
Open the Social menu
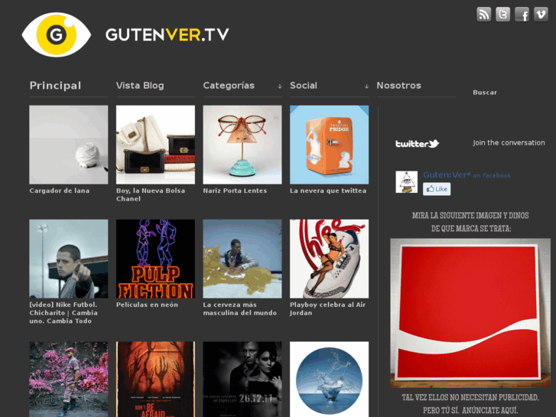pos(304,86)
